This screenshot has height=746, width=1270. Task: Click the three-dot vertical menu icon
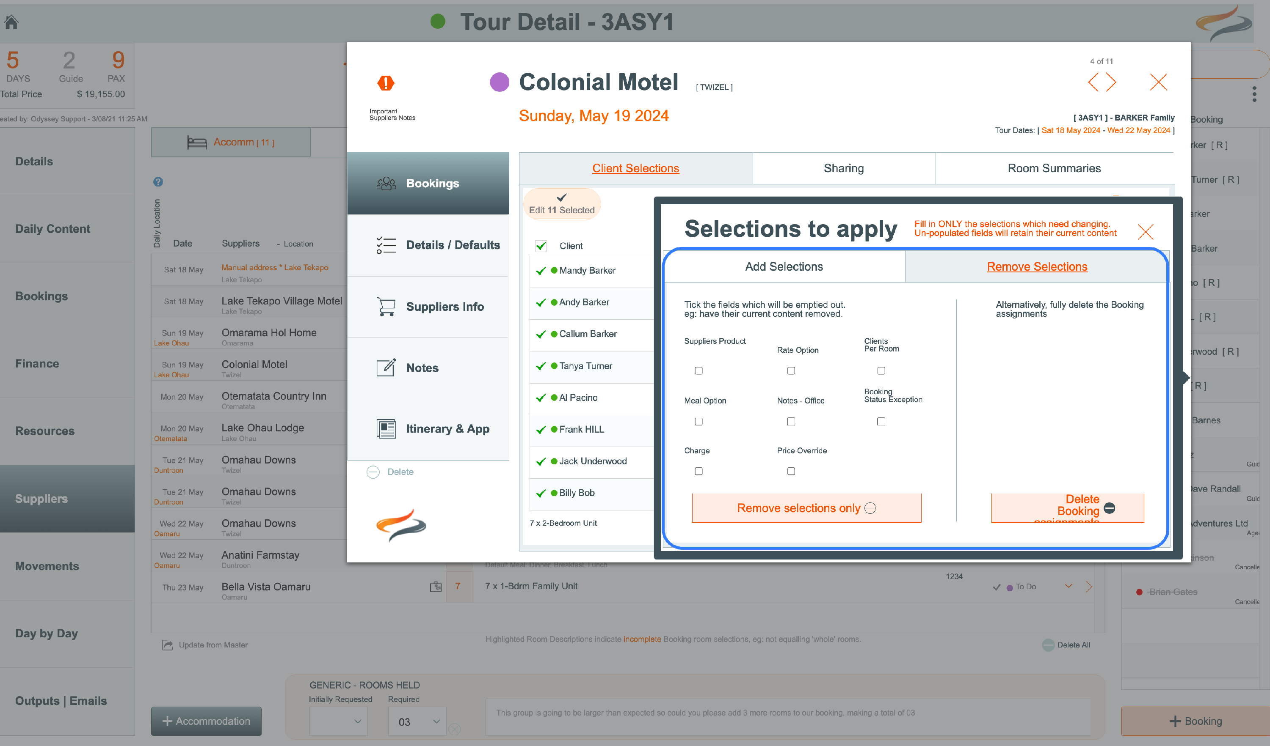click(x=1254, y=93)
